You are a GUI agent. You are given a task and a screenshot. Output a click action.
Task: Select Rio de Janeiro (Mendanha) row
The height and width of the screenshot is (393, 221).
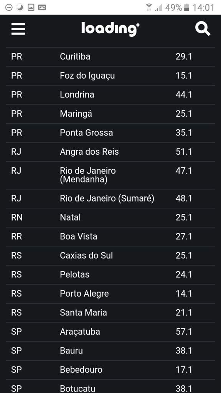(110, 175)
